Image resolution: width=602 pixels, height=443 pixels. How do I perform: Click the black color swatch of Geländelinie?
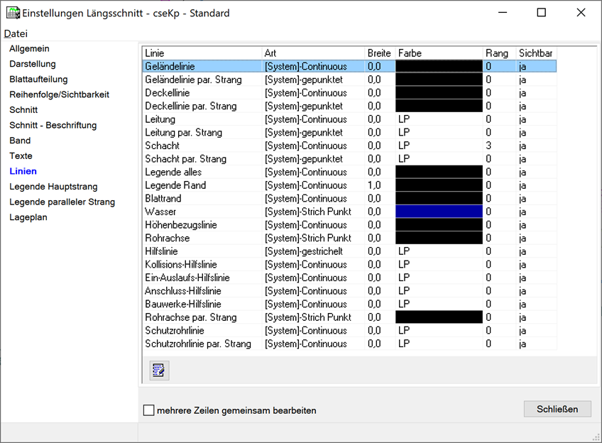click(439, 66)
